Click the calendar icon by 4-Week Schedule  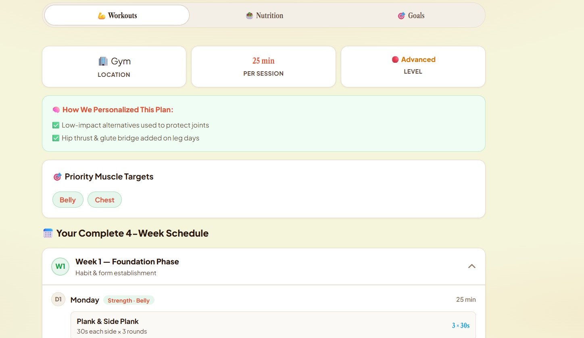point(48,233)
